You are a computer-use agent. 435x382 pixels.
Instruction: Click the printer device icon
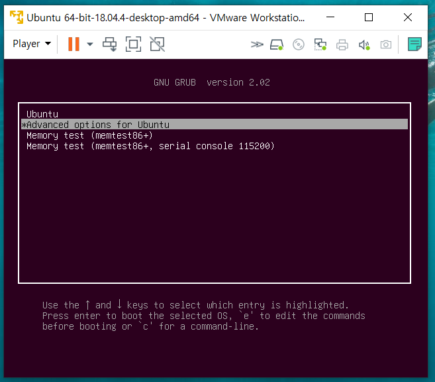pos(342,44)
